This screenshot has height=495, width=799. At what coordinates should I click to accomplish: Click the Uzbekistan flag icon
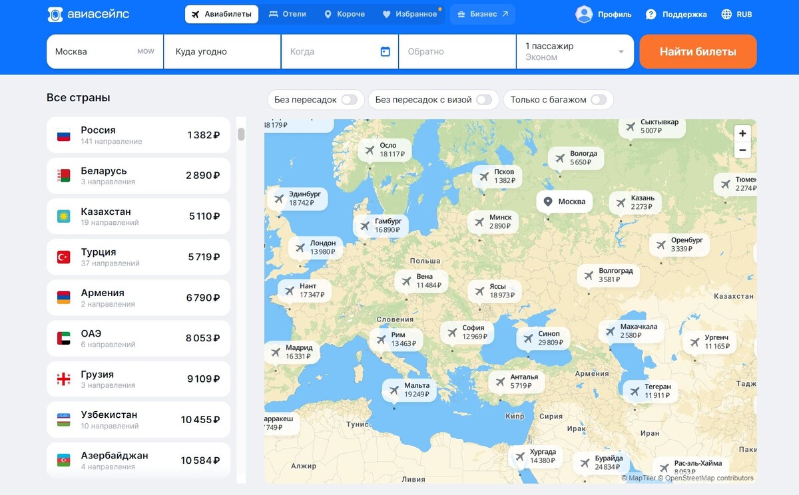63,419
